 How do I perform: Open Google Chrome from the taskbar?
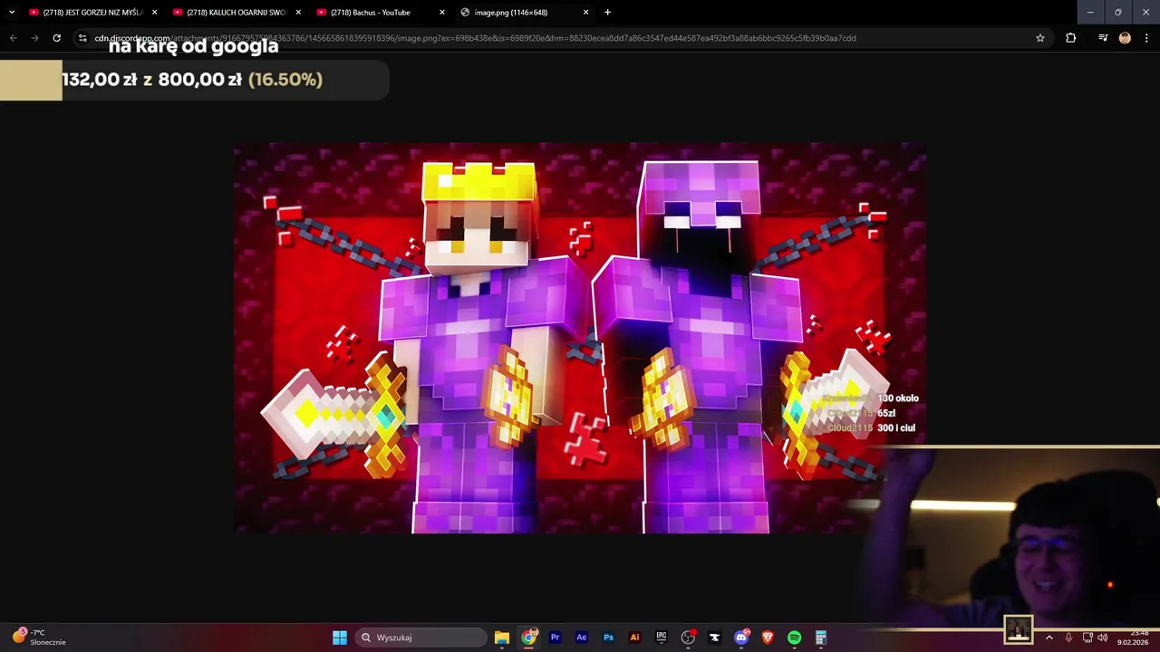coord(528,638)
